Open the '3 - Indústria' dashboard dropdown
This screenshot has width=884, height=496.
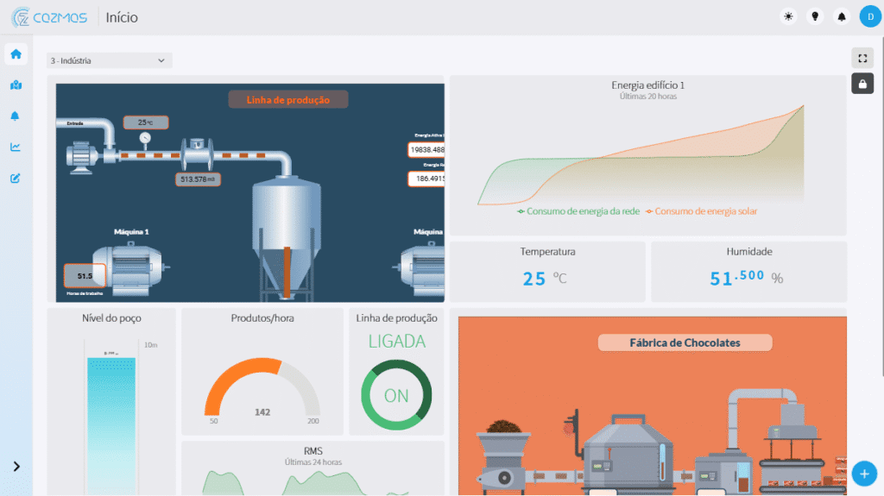coord(109,61)
